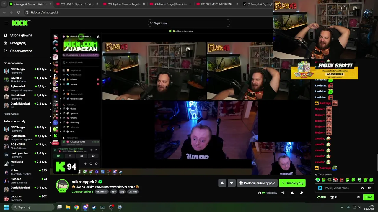
Task: Open mokrysuchar recommended channel
Action: click(x=25, y=155)
